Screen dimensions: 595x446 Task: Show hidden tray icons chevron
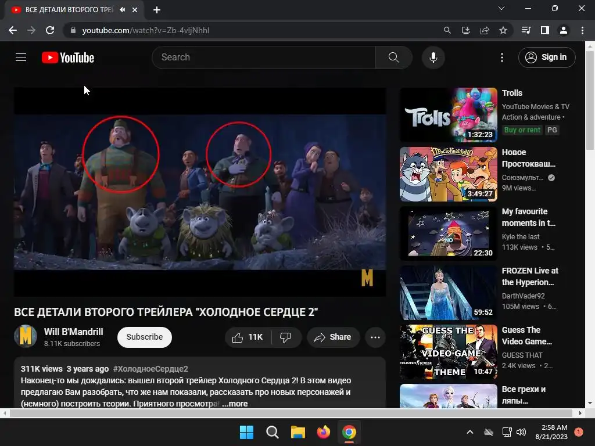coord(469,432)
